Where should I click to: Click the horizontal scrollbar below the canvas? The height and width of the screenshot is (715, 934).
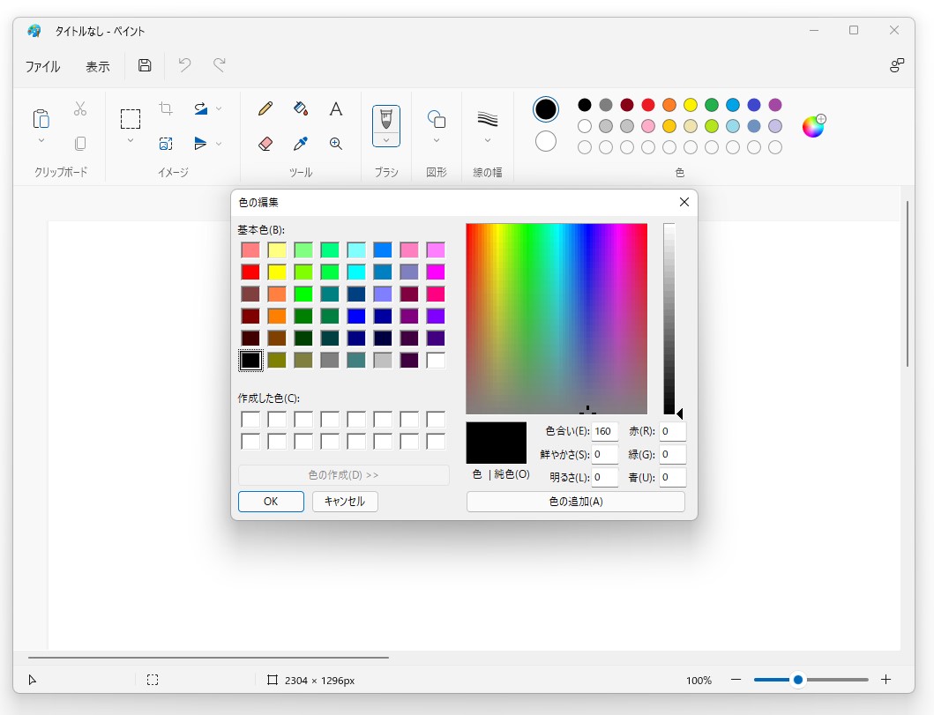(x=208, y=657)
